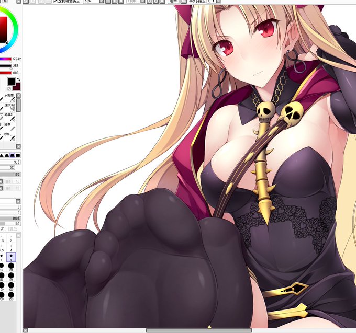
Task: Click the dark maroon background color swatch
Action: [x=17, y=87]
